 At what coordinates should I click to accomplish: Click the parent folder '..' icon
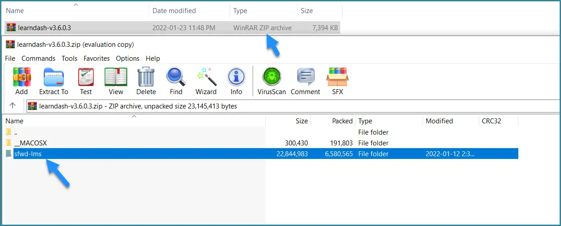pyautogui.click(x=8, y=132)
